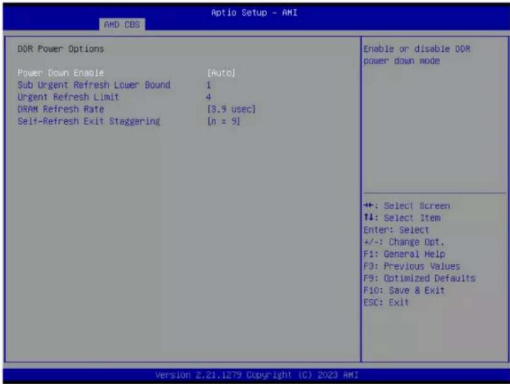Click the DDR power down mode help text
This screenshot has width=510, height=384.
click(x=417, y=55)
